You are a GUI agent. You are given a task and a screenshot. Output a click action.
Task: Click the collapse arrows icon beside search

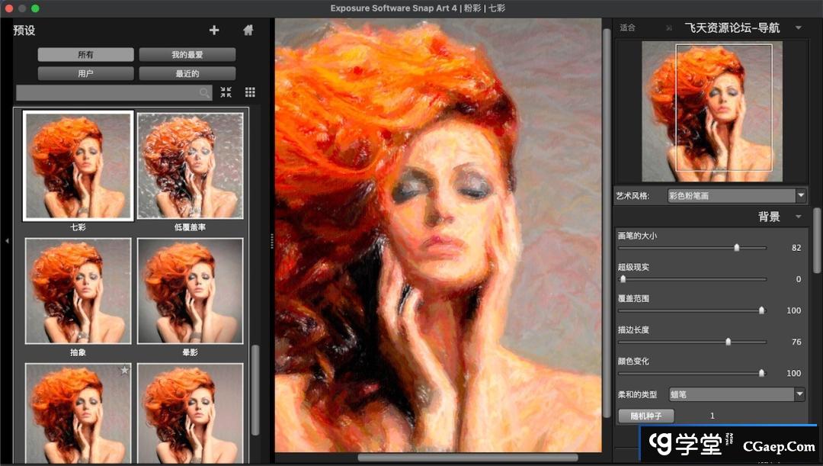[x=226, y=92]
